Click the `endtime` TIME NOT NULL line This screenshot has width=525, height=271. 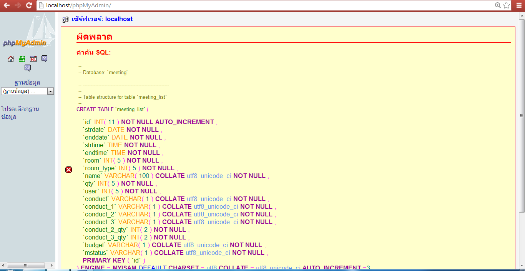click(123, 153)
